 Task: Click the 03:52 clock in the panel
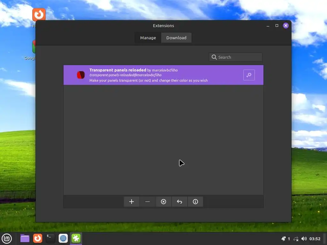[x=315, y=239]
